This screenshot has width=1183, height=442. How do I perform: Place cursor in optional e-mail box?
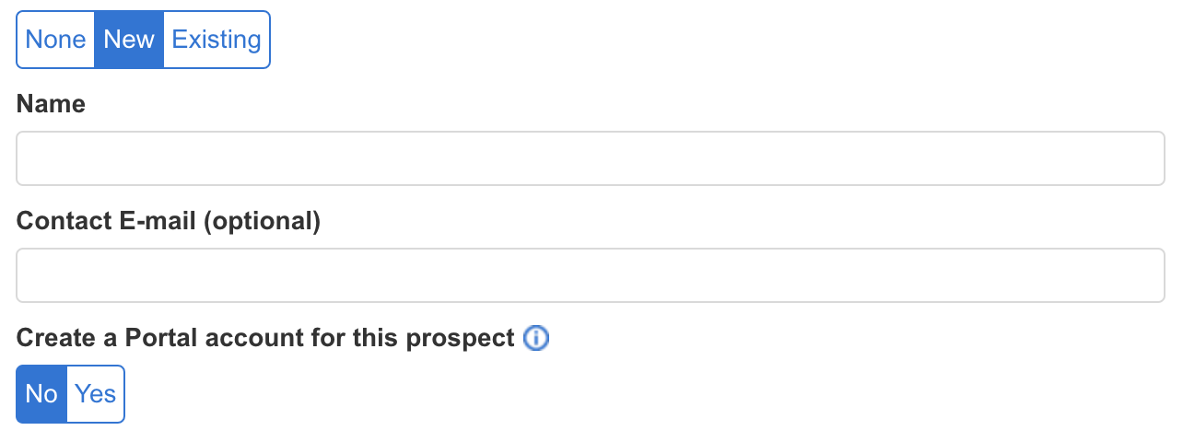tap(591, 275)
